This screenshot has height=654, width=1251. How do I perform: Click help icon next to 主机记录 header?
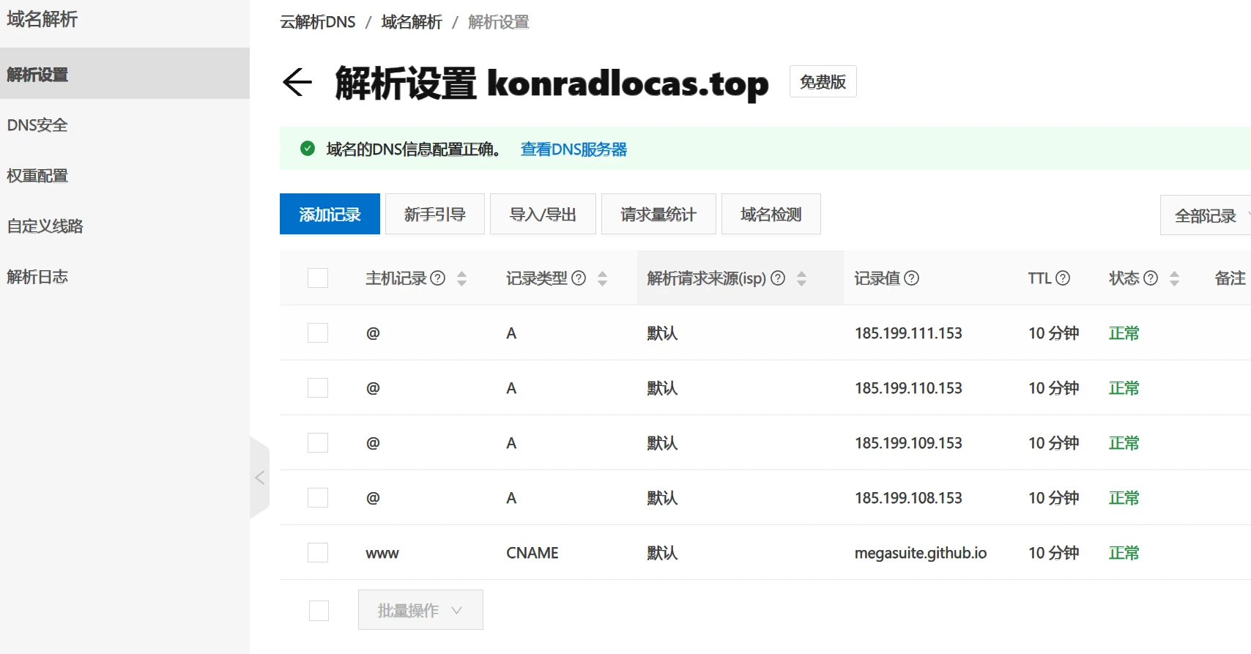click(x=438, y=278)
